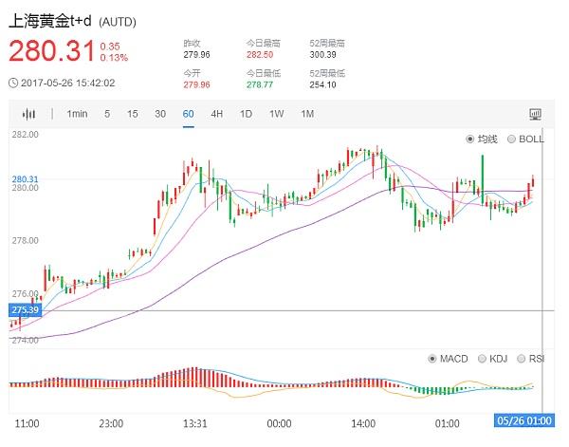Click the 昨收 value 279.96
Image resolution: width=569 pixels, height=447 pixels.
(x=196, y=55)
